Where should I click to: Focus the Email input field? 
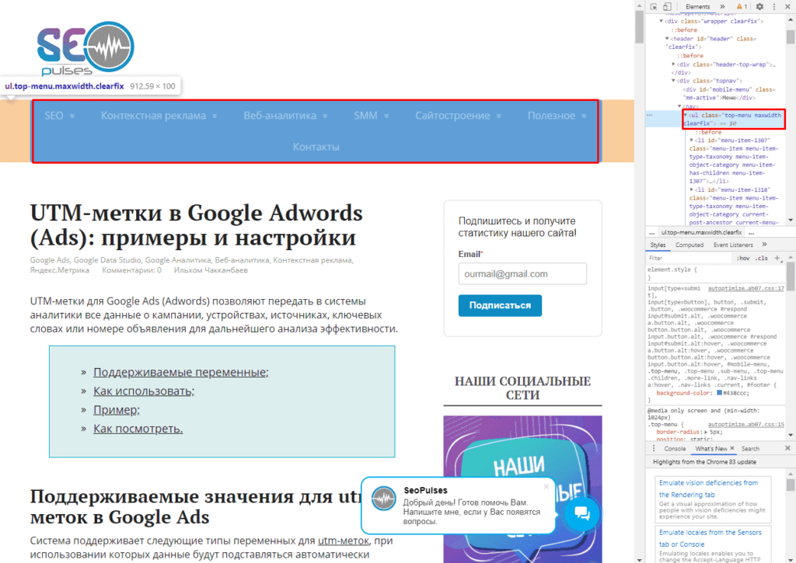[522, 274]
